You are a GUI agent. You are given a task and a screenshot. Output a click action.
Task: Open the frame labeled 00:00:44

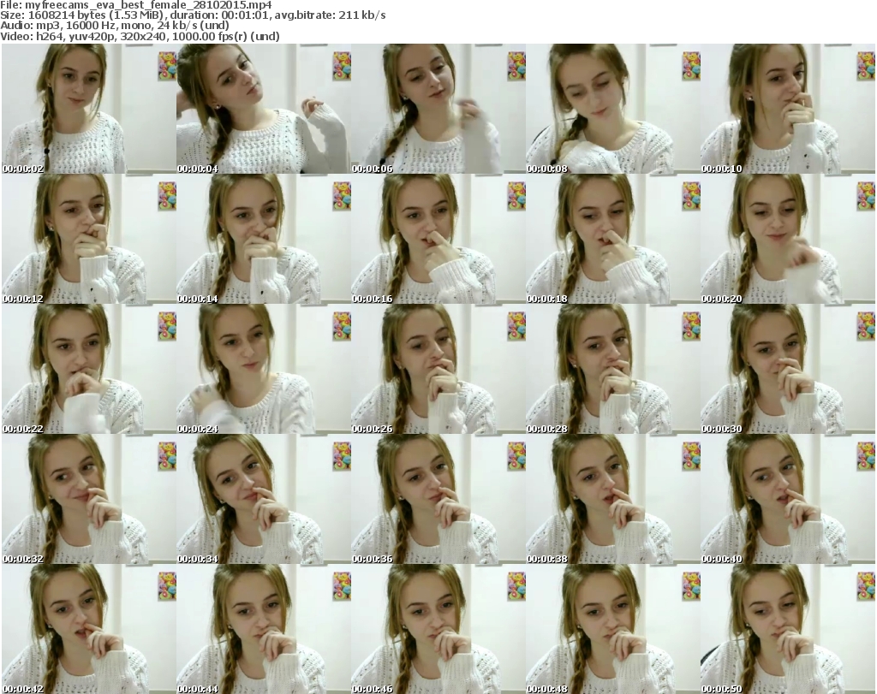[x=264, y=629]
